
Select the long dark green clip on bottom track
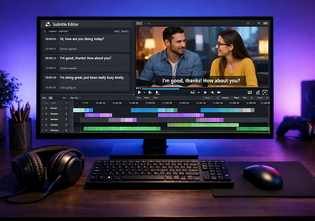click(122, 129)
